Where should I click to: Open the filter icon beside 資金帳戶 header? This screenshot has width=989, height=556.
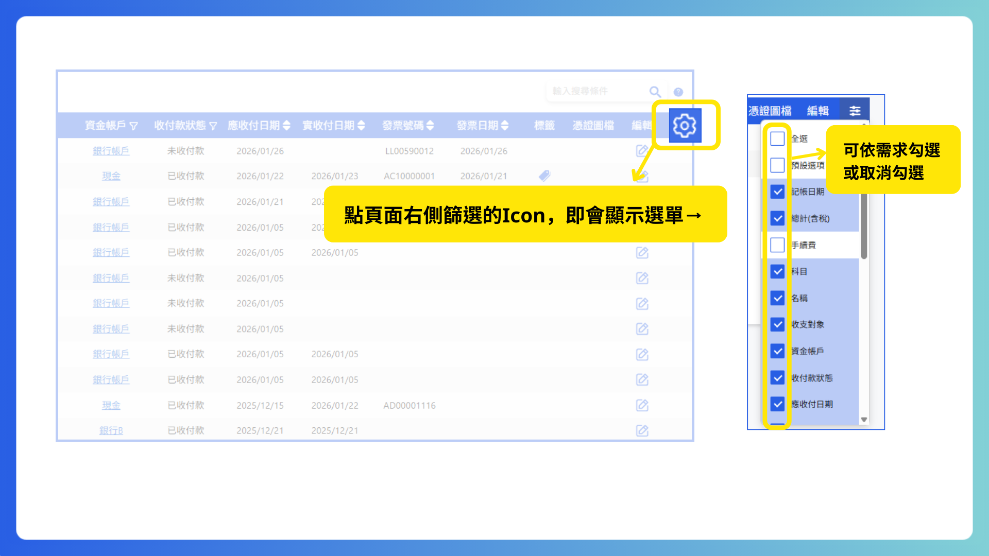[x=134, y=125]
